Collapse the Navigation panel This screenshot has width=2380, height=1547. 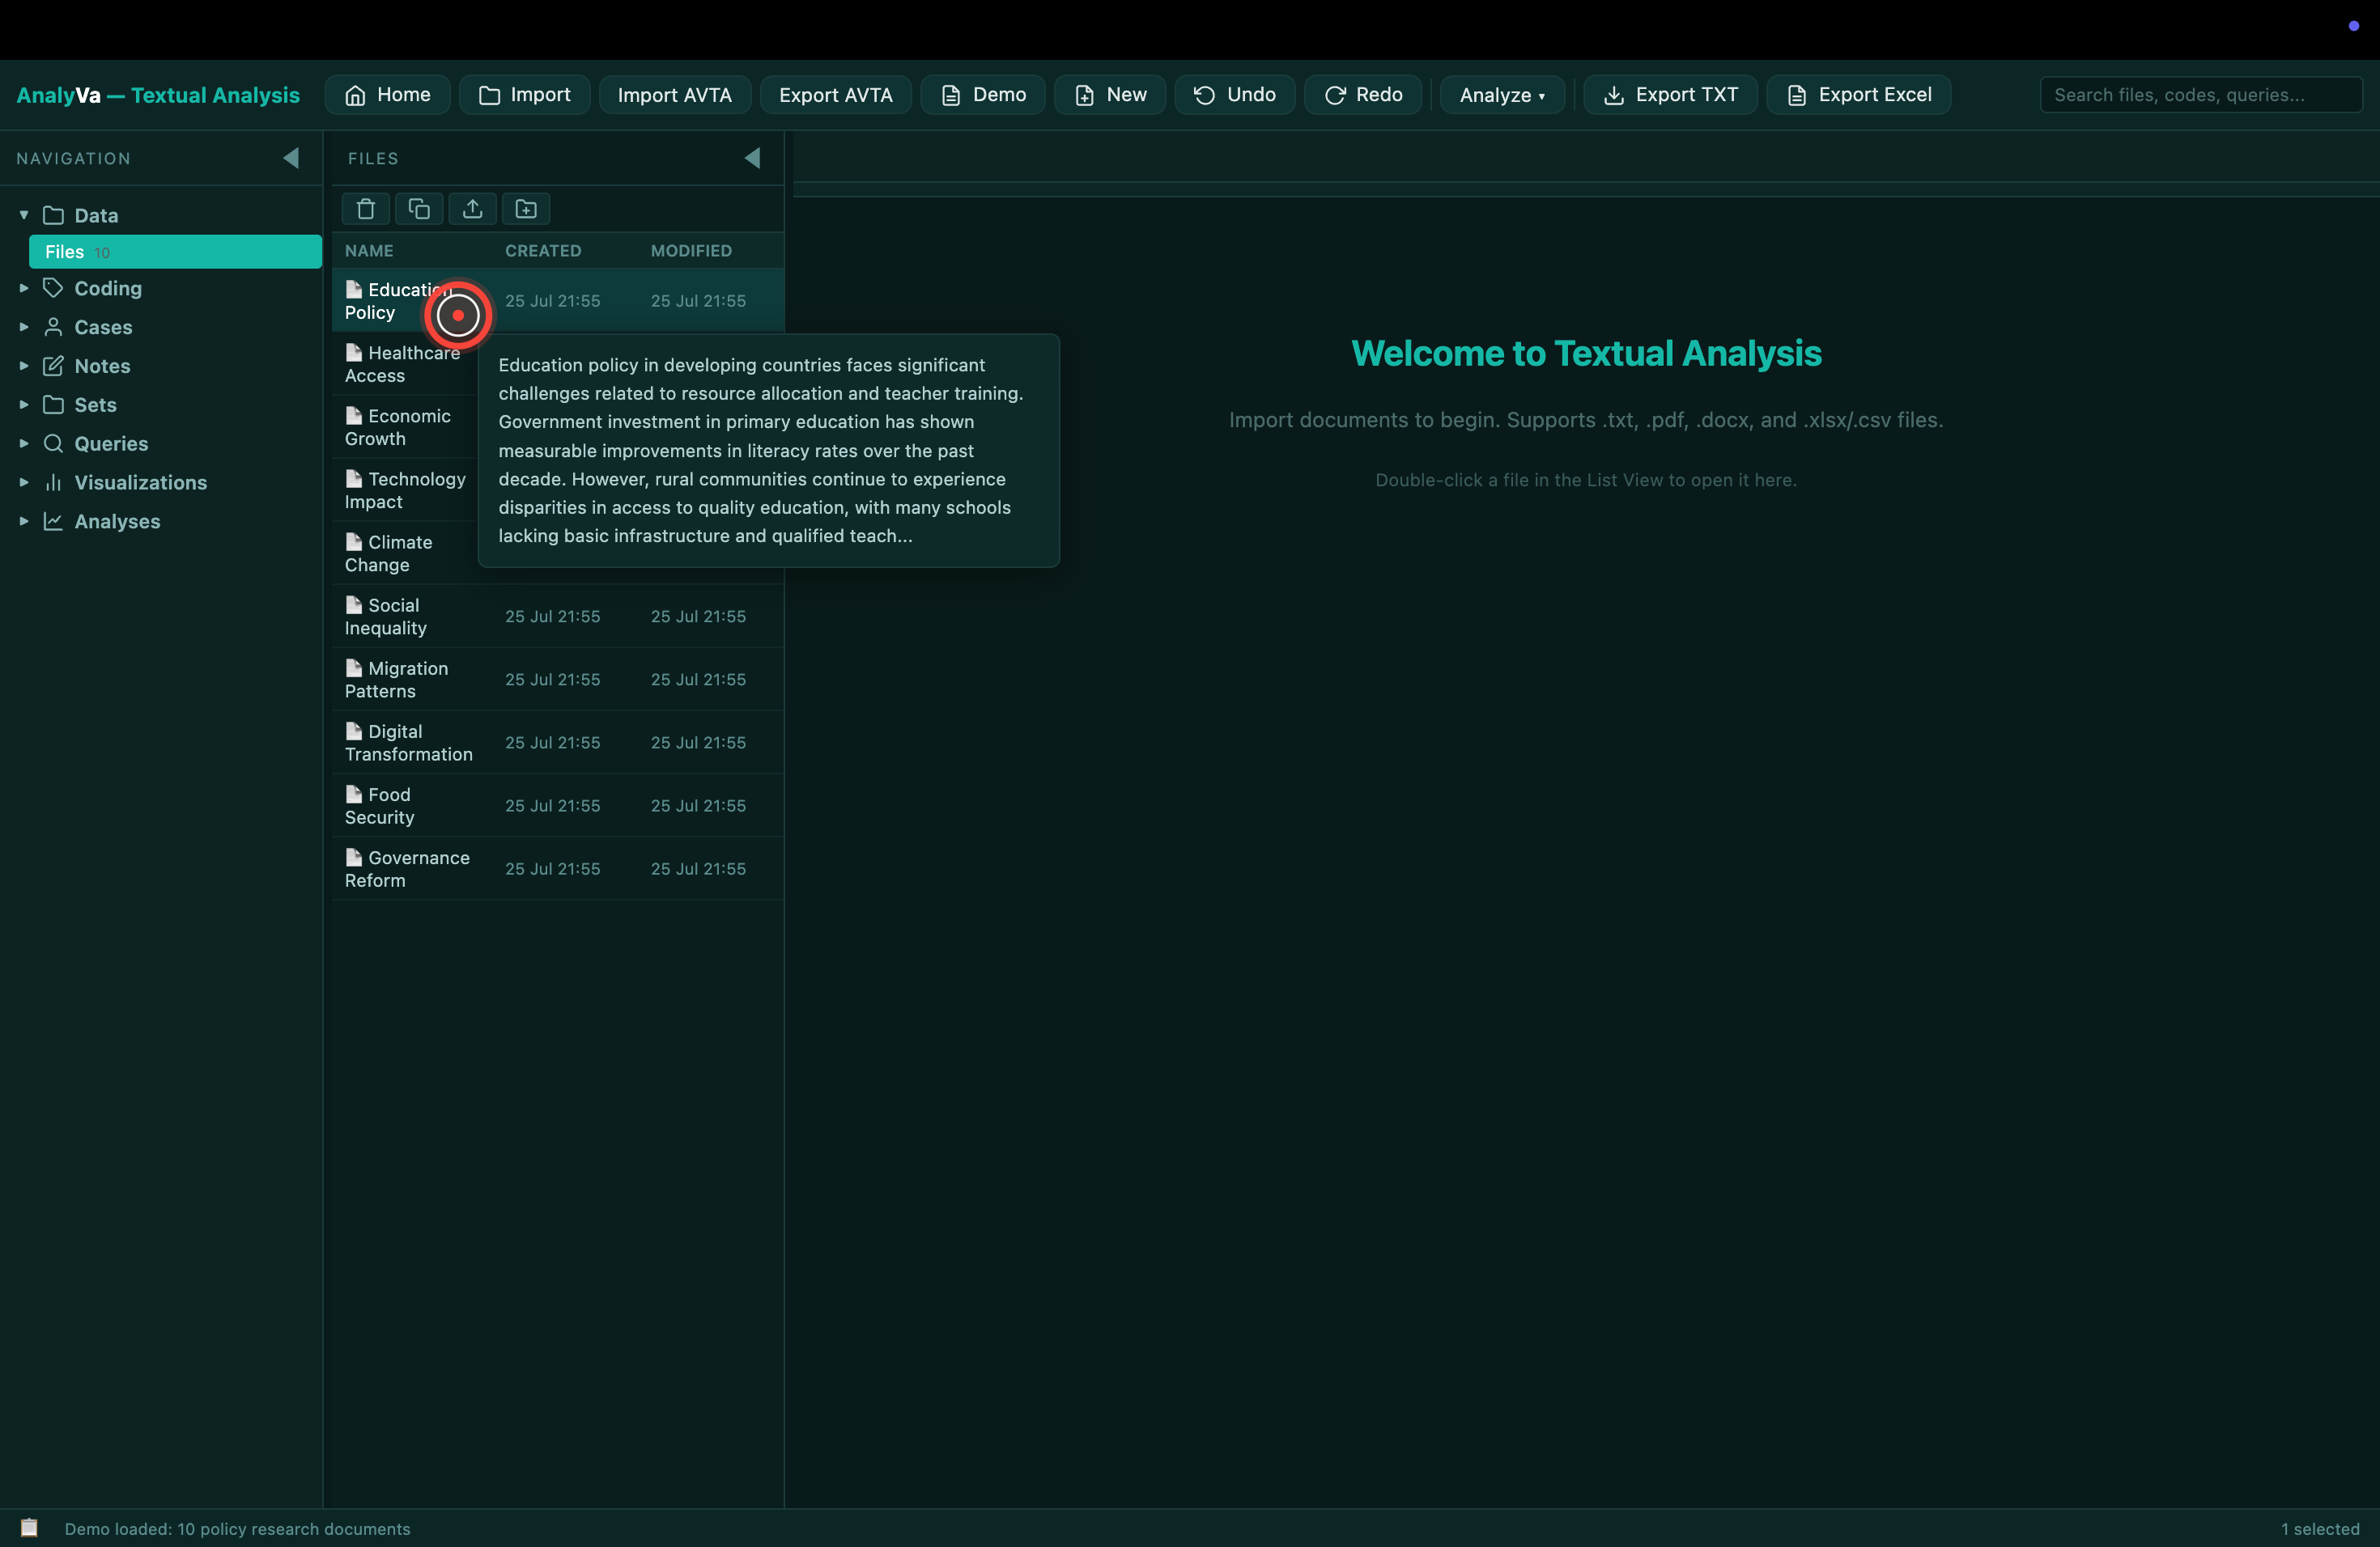(291, 158)
